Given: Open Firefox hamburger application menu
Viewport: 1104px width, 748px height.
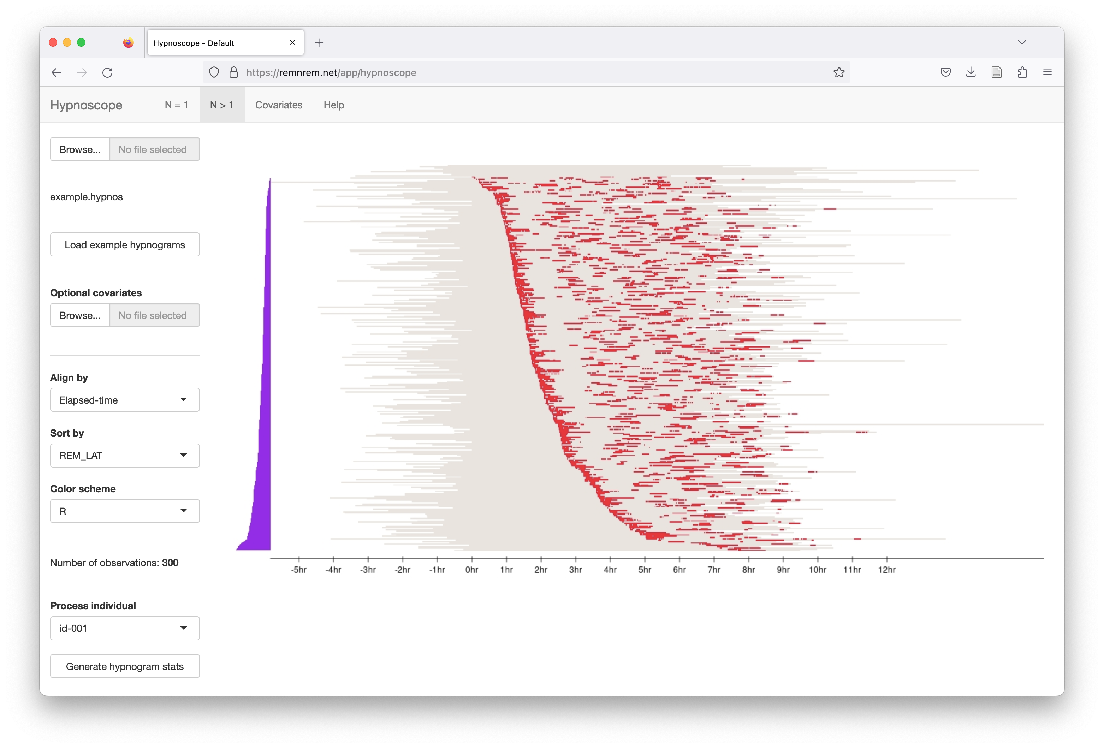Looking at the screenshot, I should [1047, 72].
